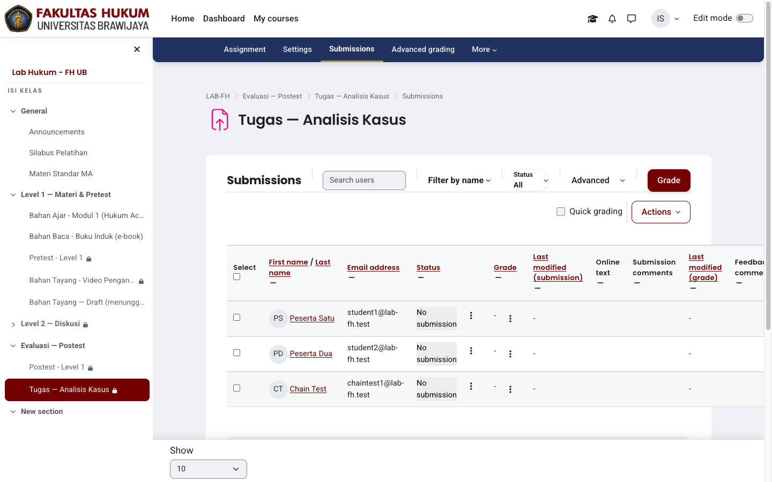Click the PD avatar of Peserta Dua

pos(278,353)
